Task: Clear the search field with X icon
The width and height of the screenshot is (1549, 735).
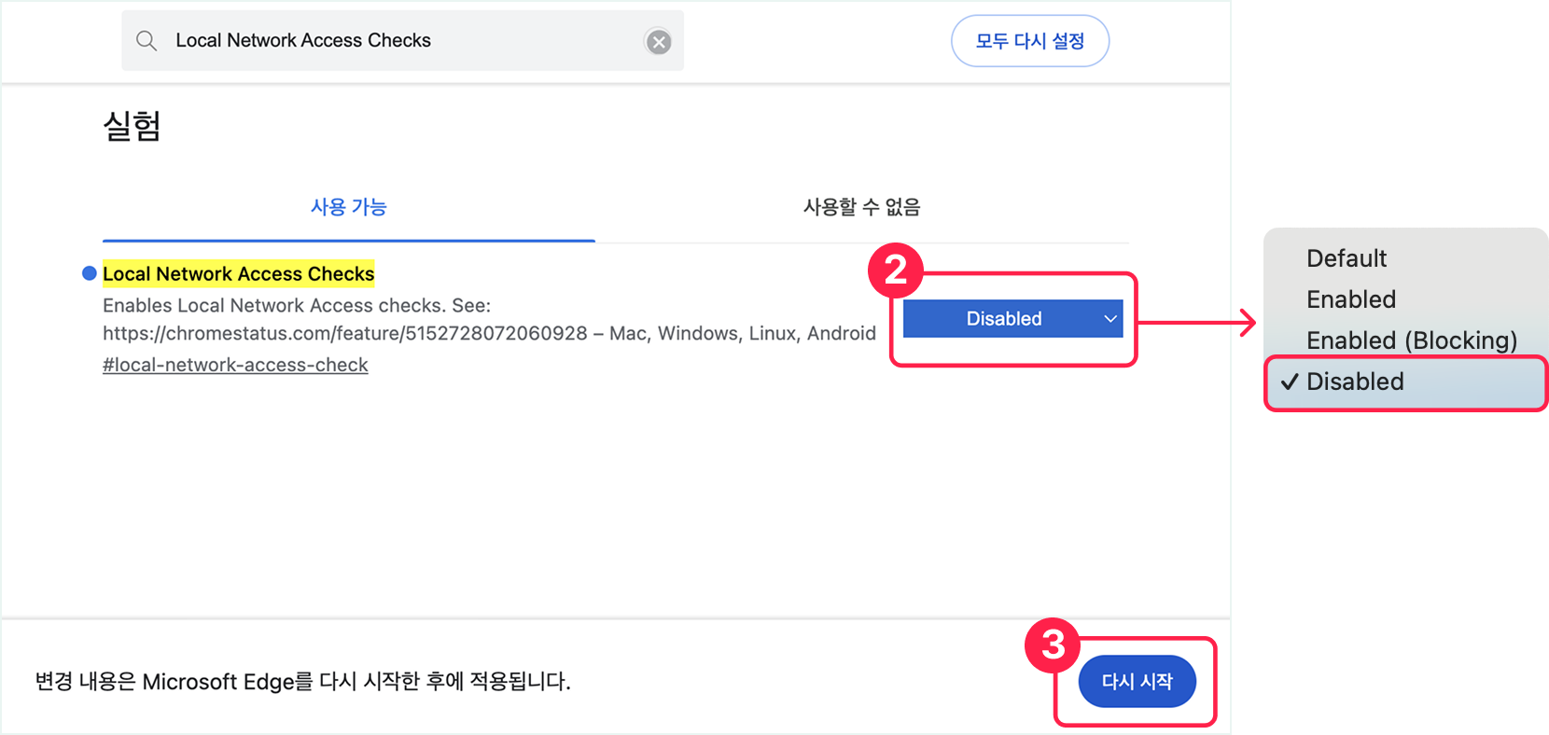Action: point(659,42)
